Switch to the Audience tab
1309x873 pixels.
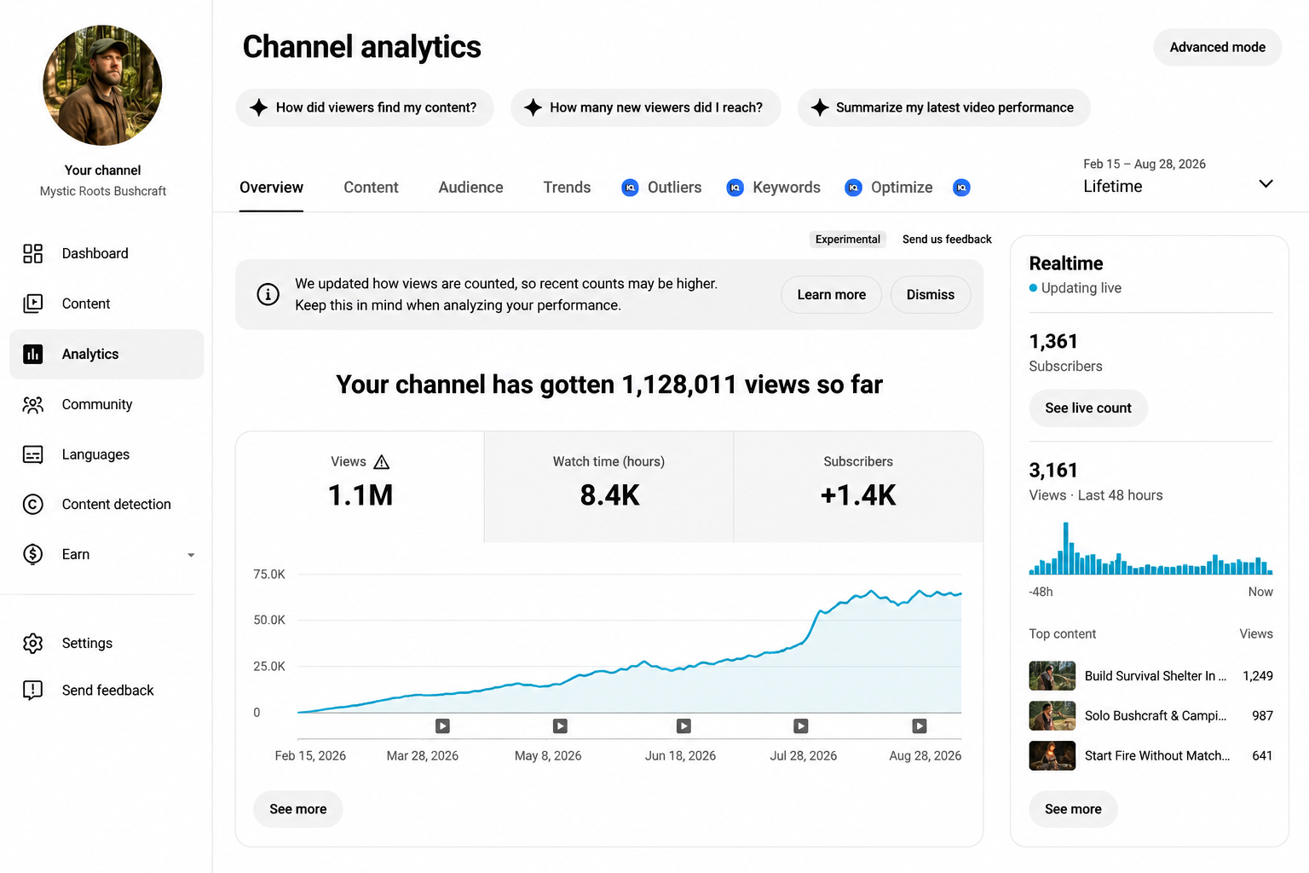point(470,188)
